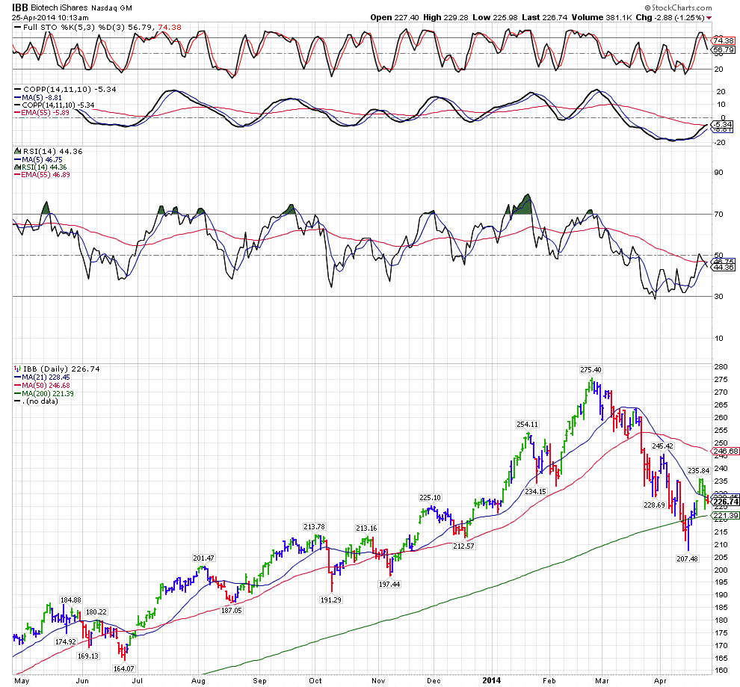Click the 235.84 price label
The image size is (740, 687).
point(699,470)
